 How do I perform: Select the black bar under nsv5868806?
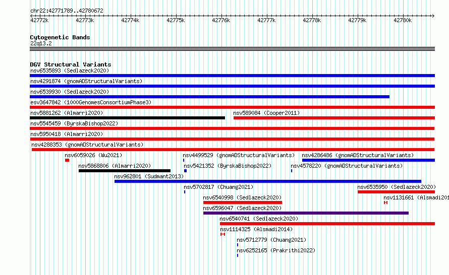point(125,171)
